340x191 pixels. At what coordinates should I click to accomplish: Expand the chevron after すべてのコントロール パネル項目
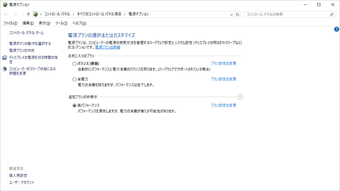(125, 14)
